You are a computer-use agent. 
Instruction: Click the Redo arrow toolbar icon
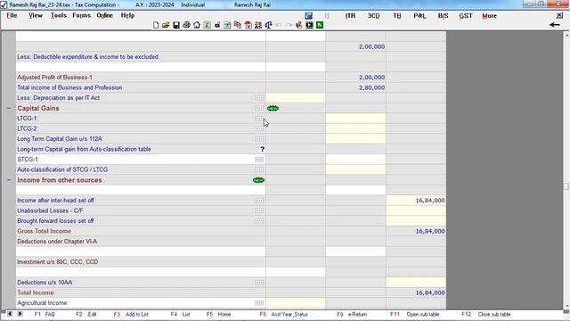point(289,25)
